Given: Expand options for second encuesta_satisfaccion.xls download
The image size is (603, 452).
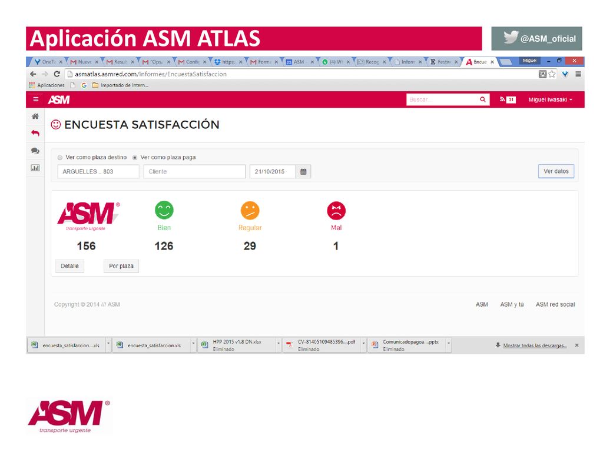Looking at the screenshot, I should tap(193, 345).
